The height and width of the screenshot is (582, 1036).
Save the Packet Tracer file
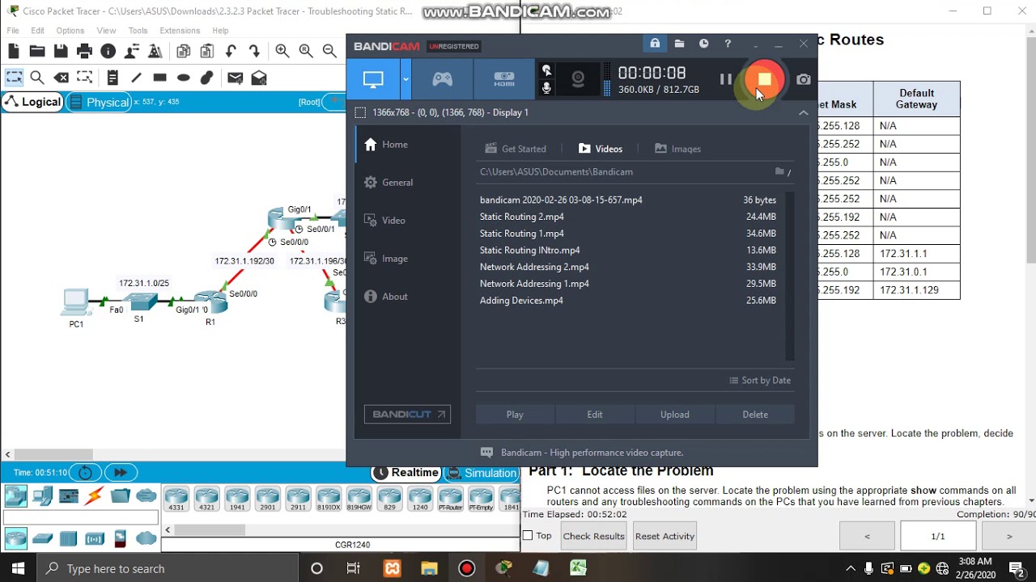pos(61,51)
